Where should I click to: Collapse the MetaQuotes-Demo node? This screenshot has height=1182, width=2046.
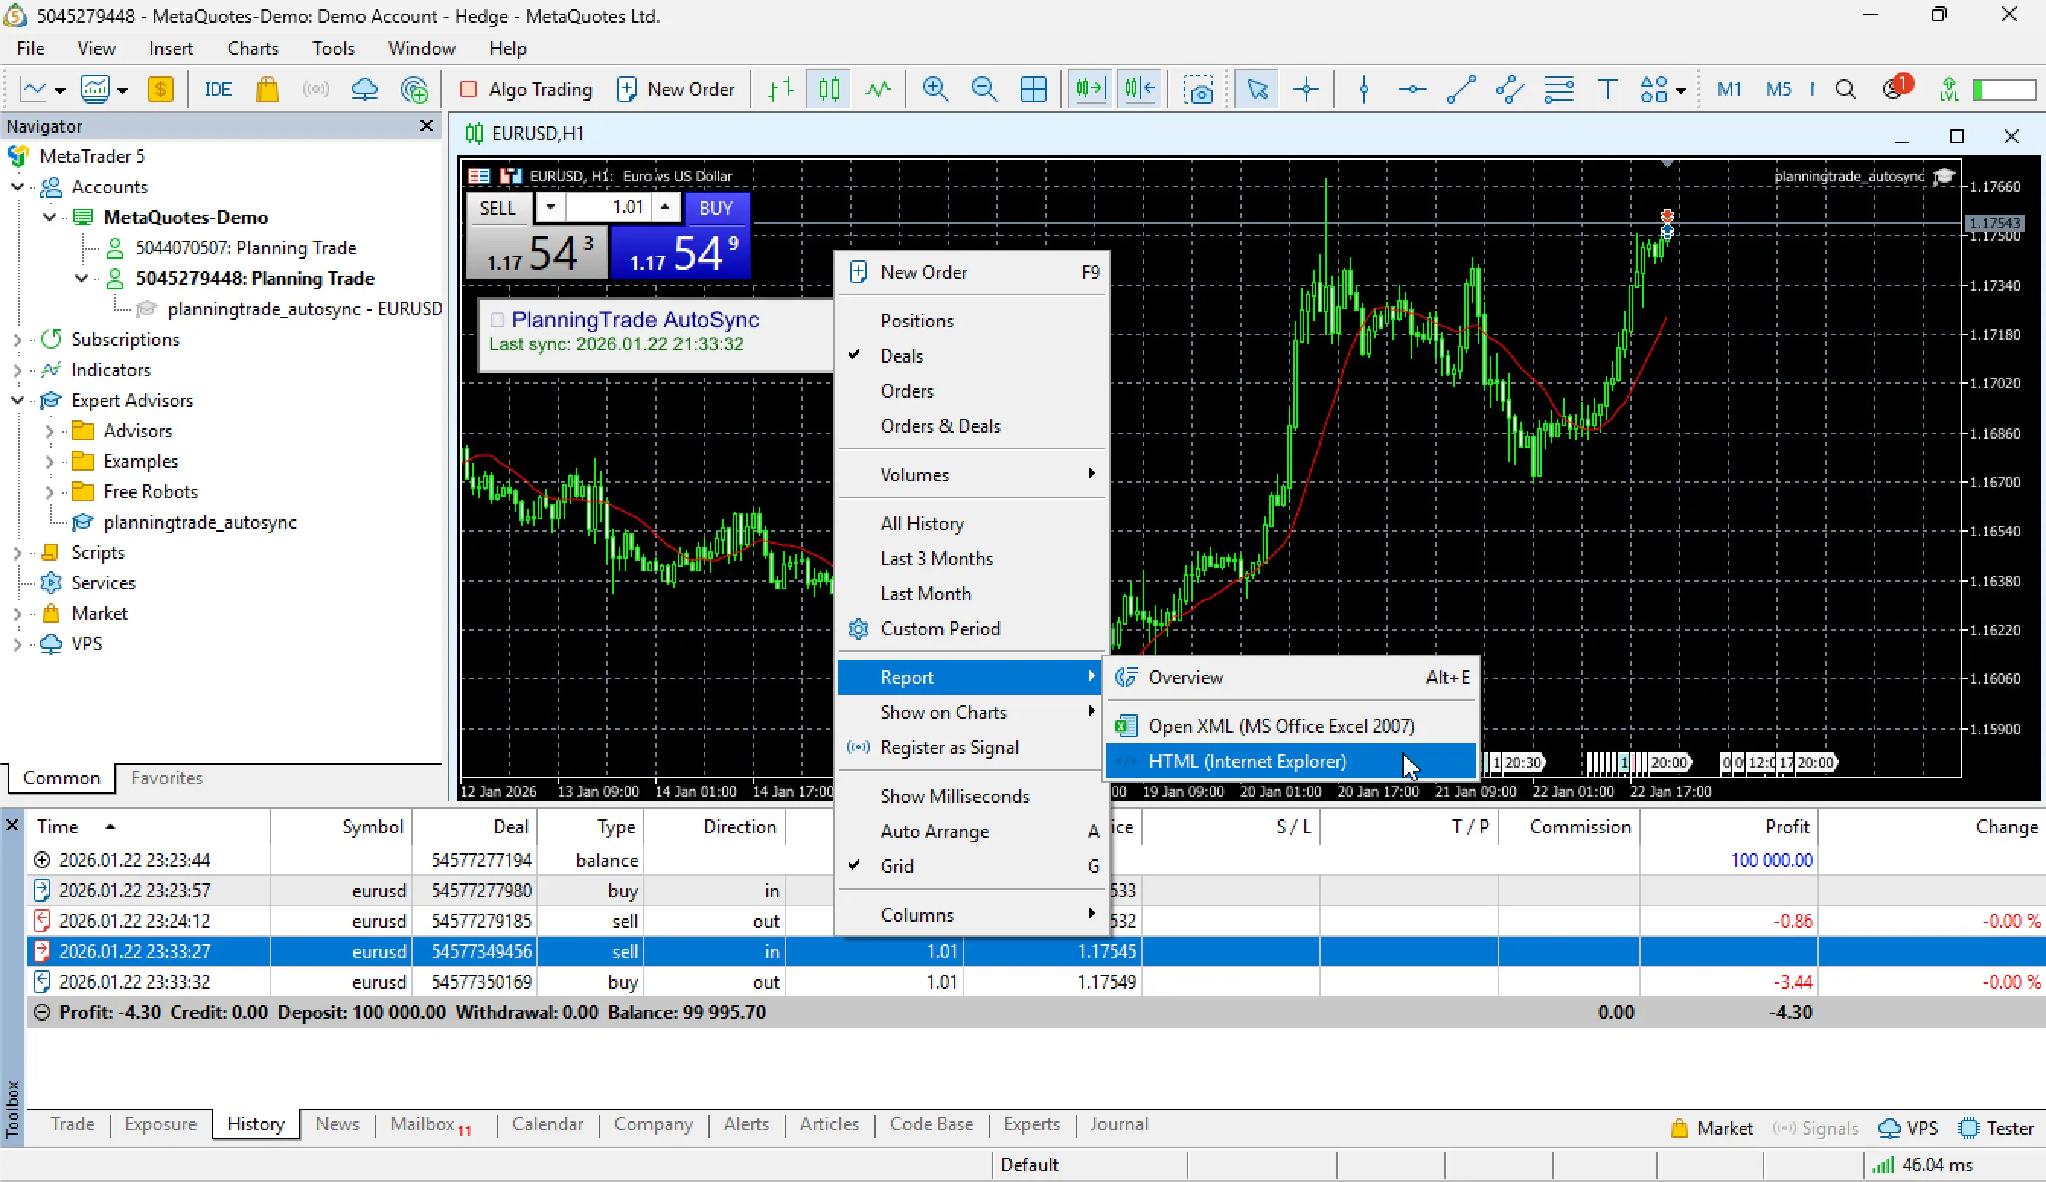[50, 218]
